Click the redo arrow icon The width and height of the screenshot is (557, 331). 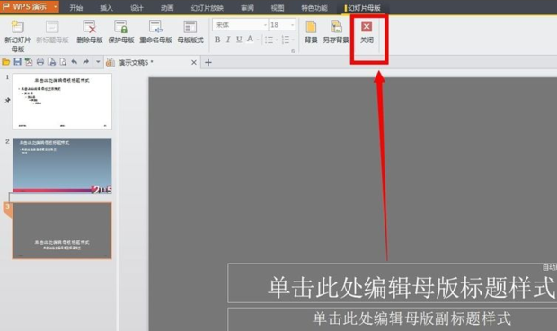click(86, 62)
